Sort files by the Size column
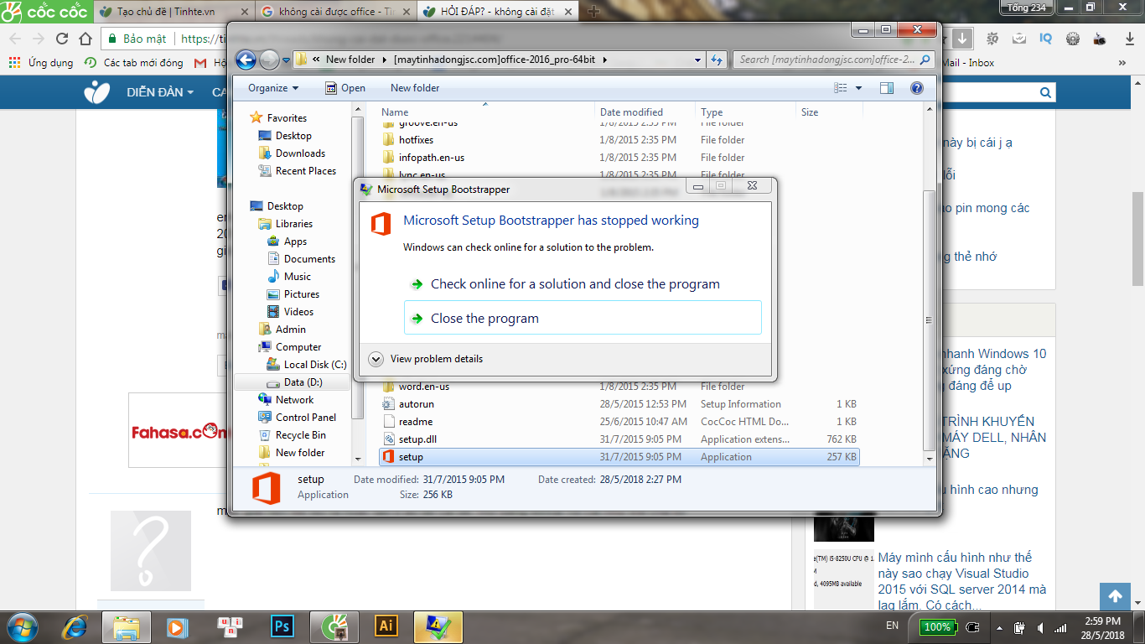The width and height of the screenshot is (1145, 644). point(810,112)
